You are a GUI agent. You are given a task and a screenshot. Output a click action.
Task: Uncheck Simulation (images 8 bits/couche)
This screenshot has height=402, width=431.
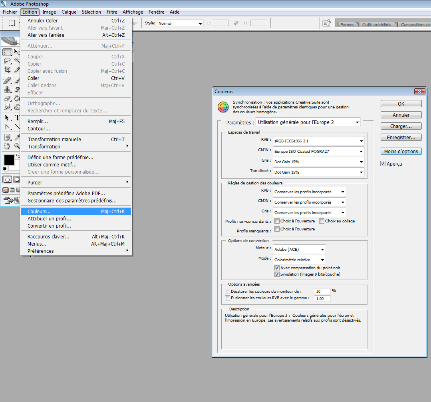pyautogui.click(x=277, y=274)
